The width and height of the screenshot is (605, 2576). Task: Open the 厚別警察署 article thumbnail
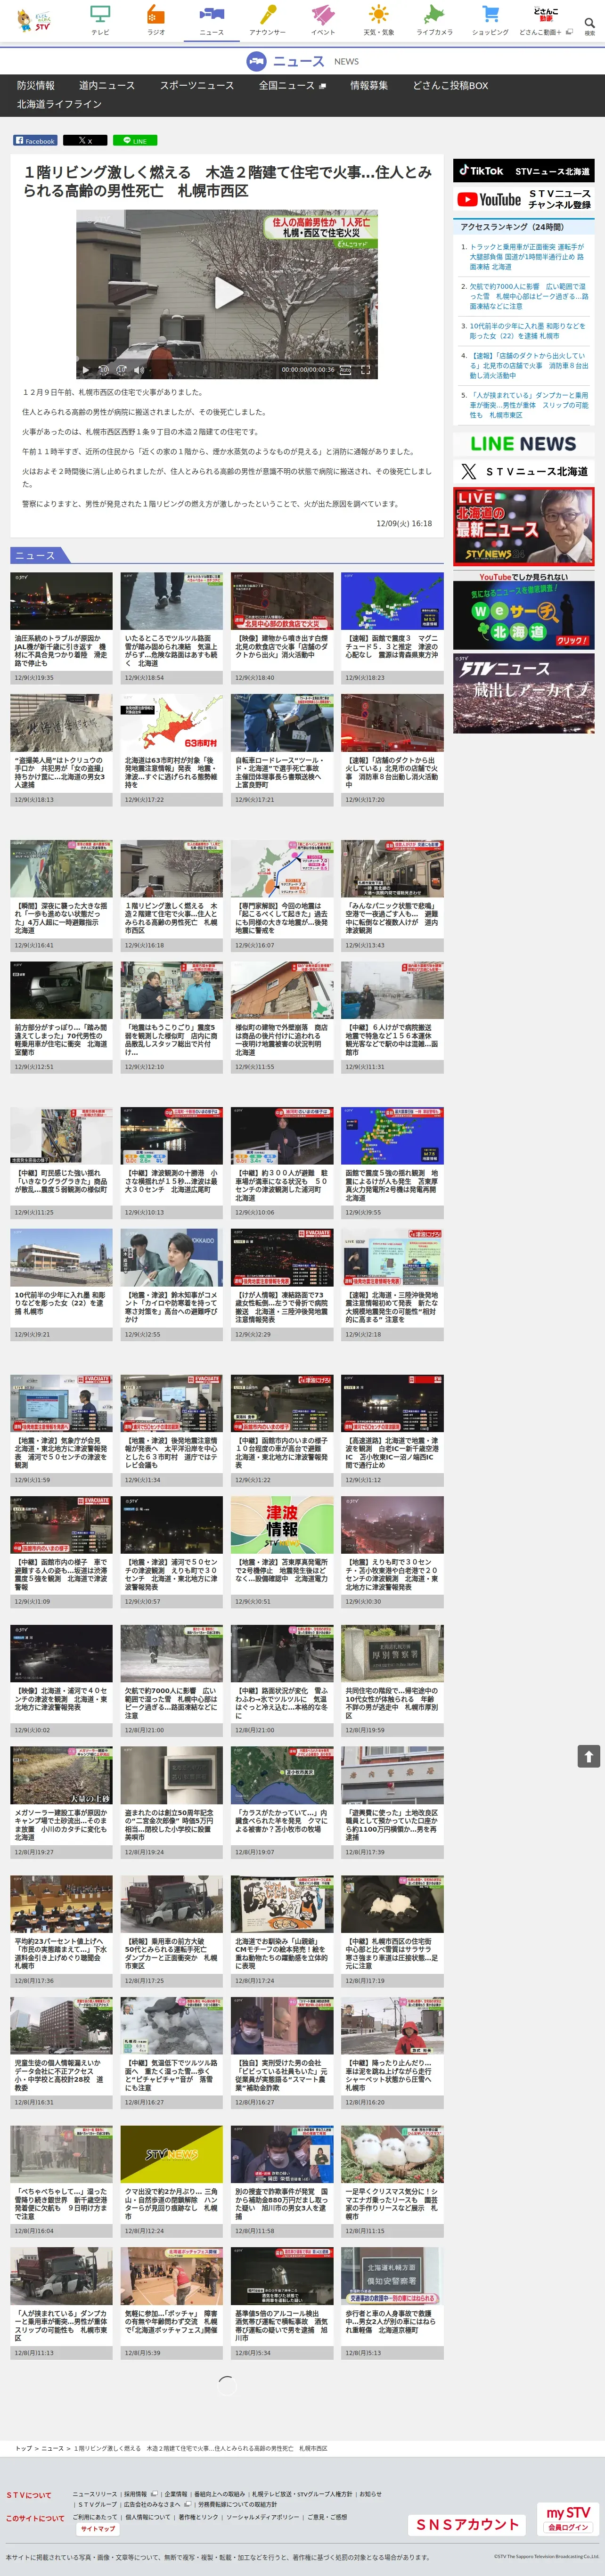(392, 1653)
